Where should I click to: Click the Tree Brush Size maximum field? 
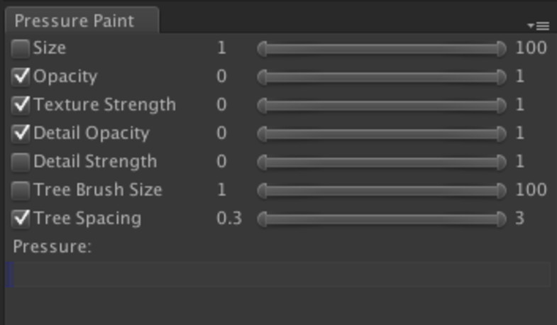tap(531, 190)
